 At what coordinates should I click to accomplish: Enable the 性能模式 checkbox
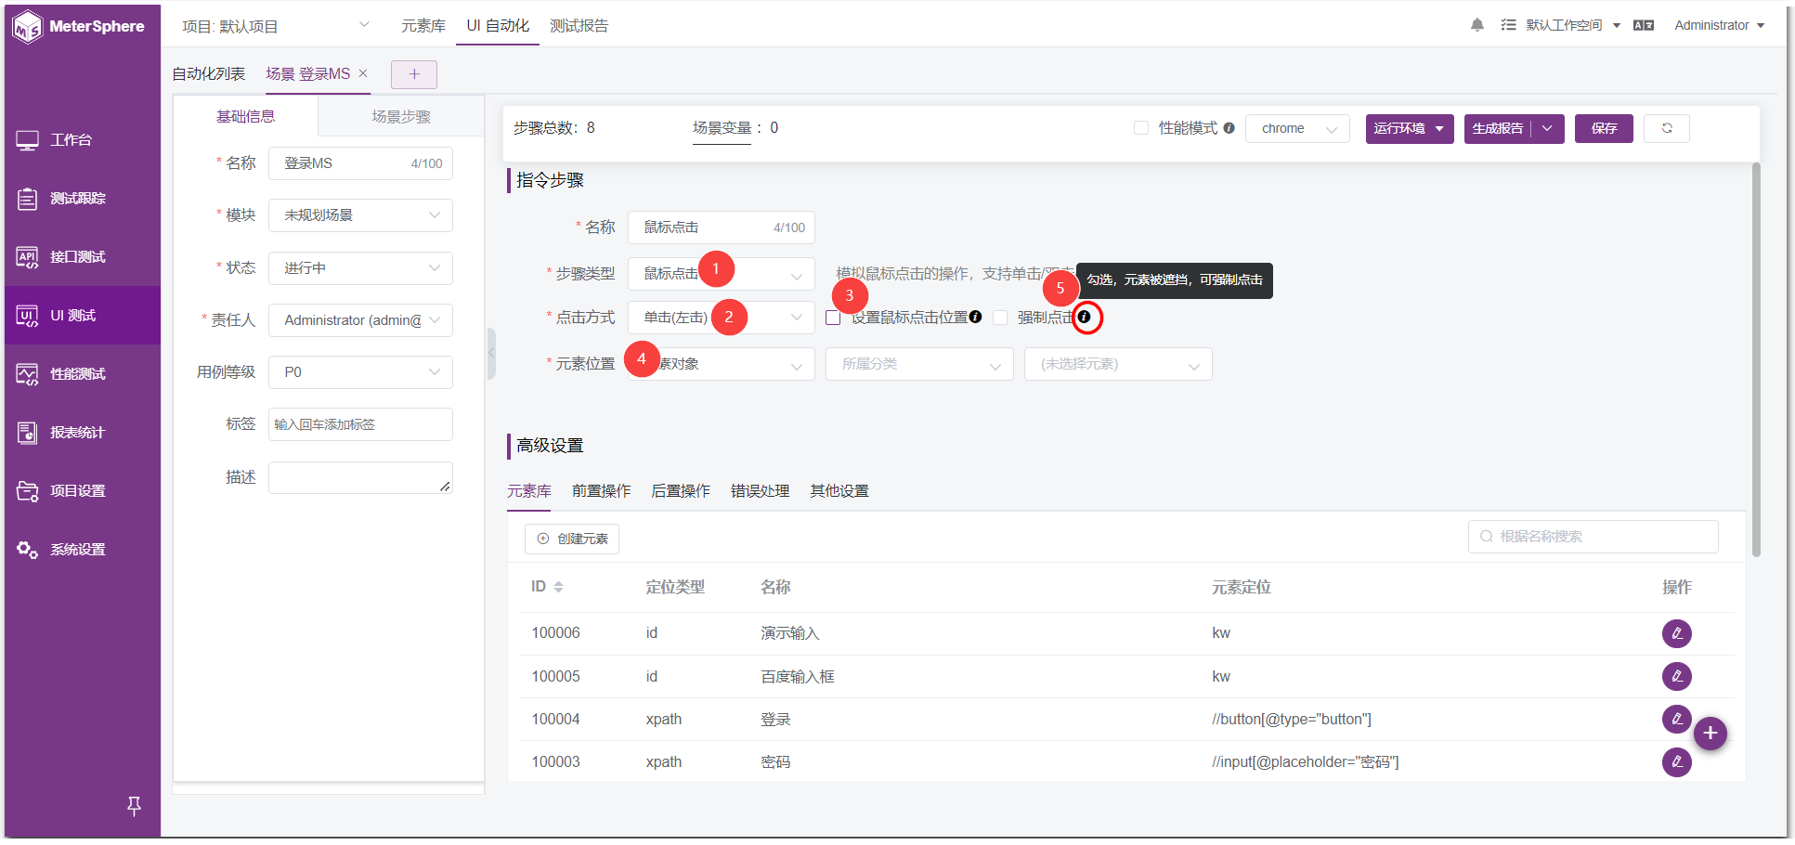click(1141, 128)
